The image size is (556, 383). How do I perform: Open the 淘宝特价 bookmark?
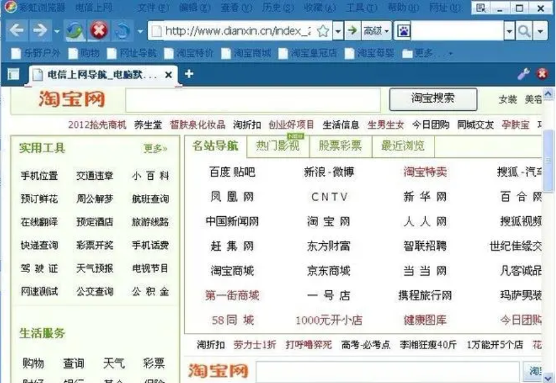coord(188,53)
